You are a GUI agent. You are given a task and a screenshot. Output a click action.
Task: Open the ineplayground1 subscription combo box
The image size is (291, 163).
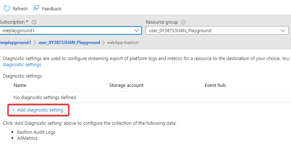pyautogui.click(x=68, y=30)
